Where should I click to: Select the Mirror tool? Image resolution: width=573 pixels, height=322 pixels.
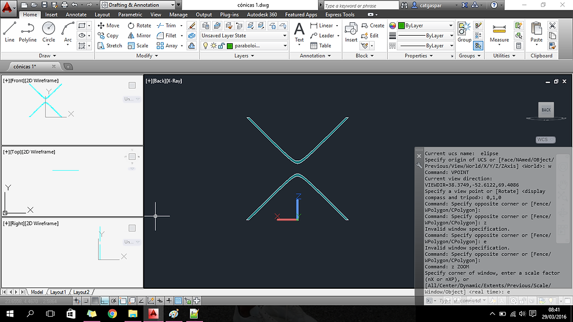point(139,36)
